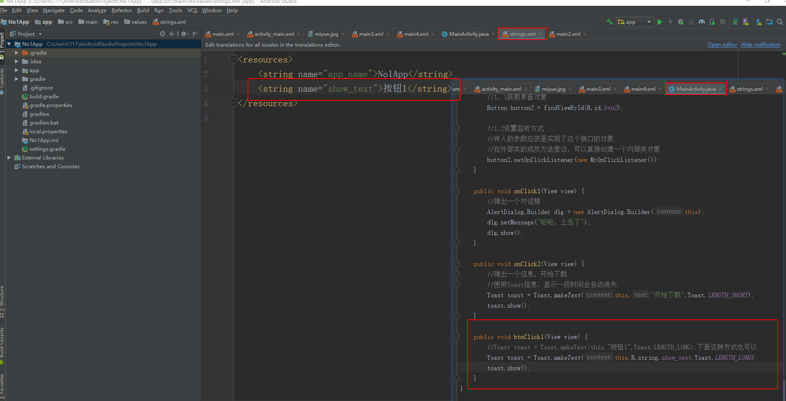Click the Apply Changes lightning icon
Viewport: 786px width, 401px height.
[x=670, y=22]
